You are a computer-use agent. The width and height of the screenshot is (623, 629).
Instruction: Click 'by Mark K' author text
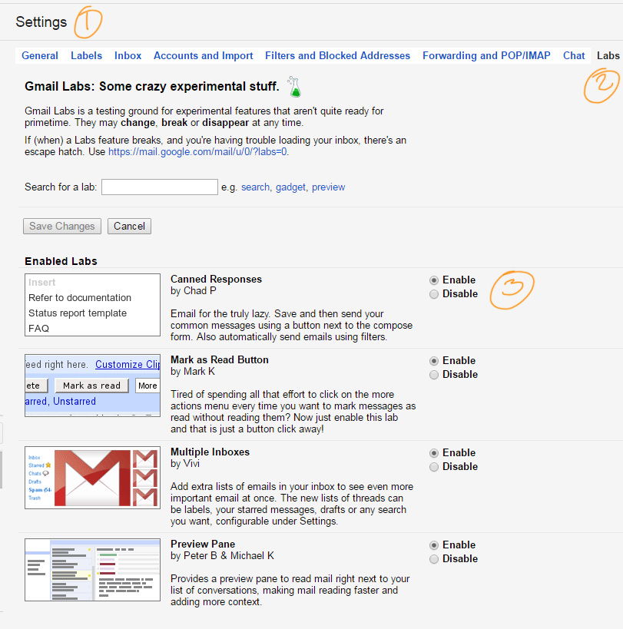pos(193,372)
